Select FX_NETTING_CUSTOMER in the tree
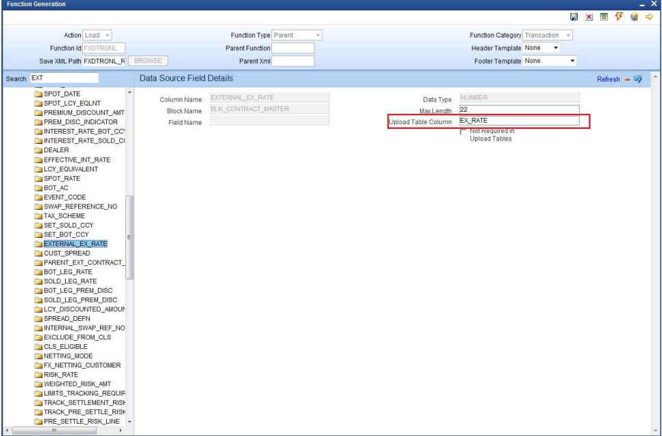Image resolution: width=662 pixels, height=436 pixels. [x=82, y=365]
